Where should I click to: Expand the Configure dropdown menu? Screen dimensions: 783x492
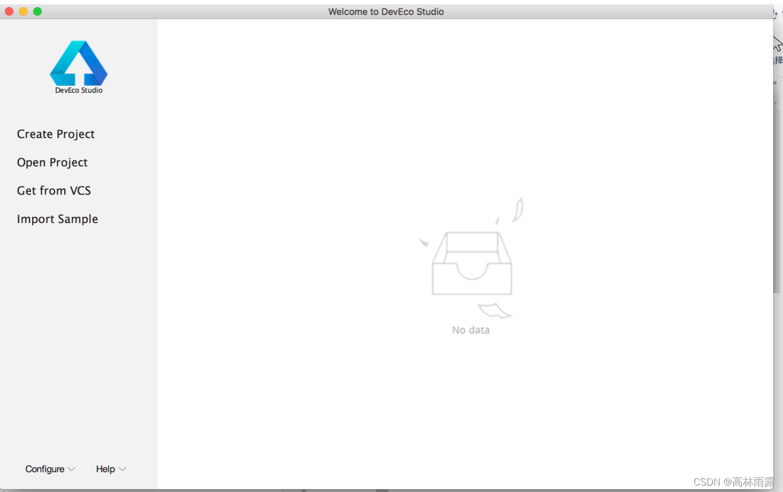50,469
